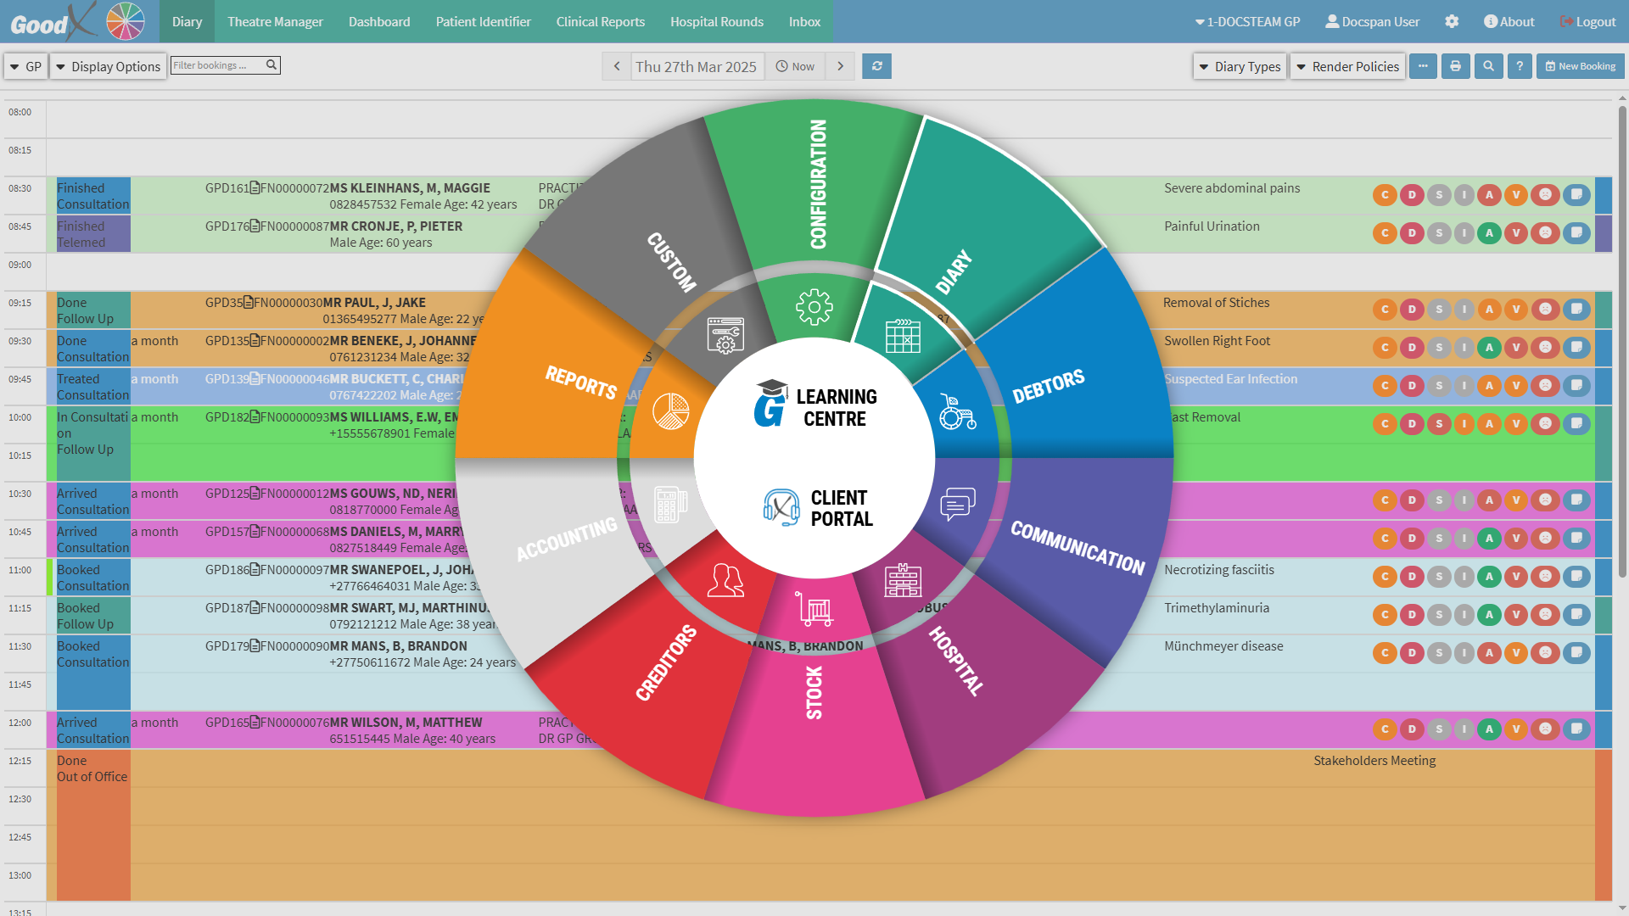Open the Stock trolley icon in wheel

coord(814,609)
